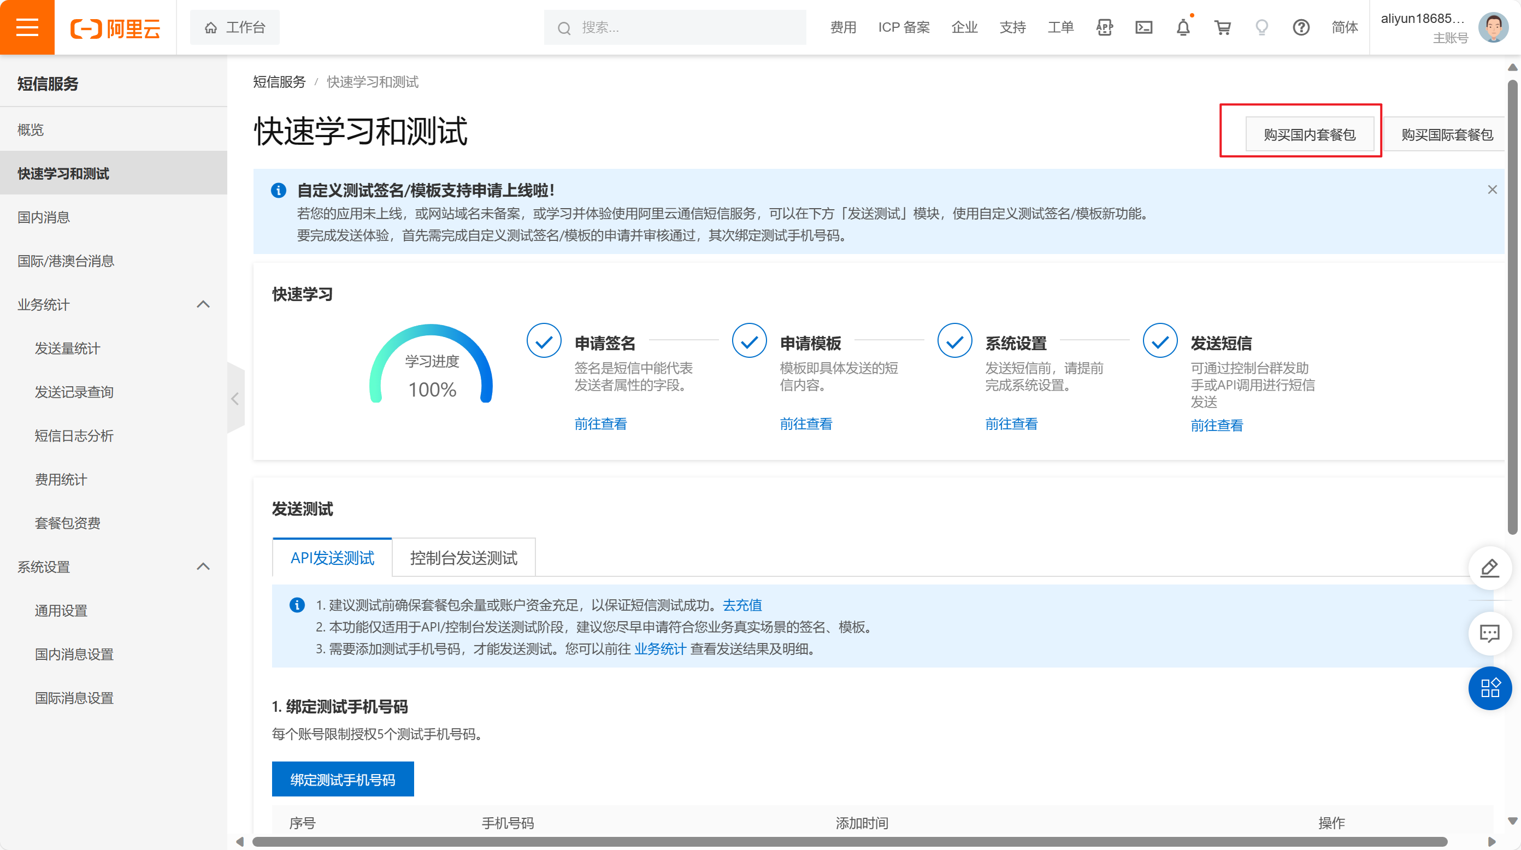Click the info icon in the blue banner
Viewport: 1521px width, 850px height.
tap(279, 190)
